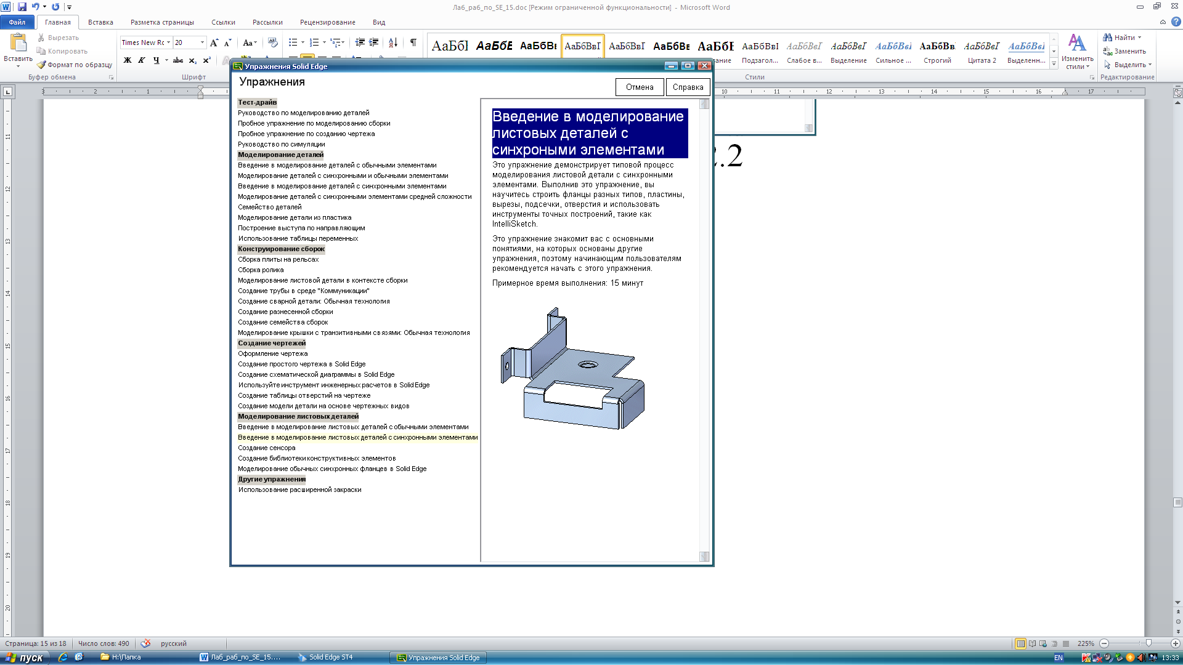Click the Change Styles (Изменить стили) icon
The image size is (1183, 665).
(x=1077, y=43)
